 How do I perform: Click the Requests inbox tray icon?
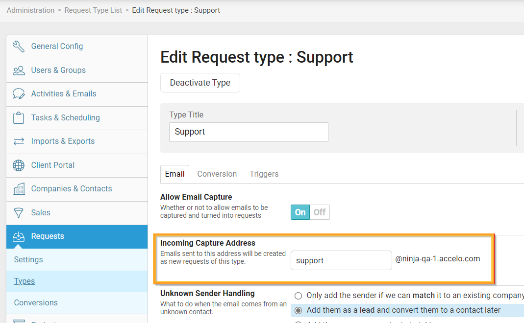[19, 236]
